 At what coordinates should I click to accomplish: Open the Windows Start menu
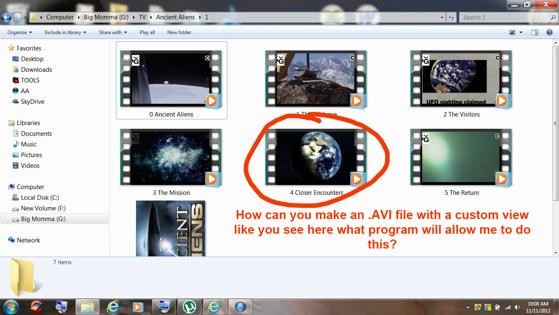(10, 306)
